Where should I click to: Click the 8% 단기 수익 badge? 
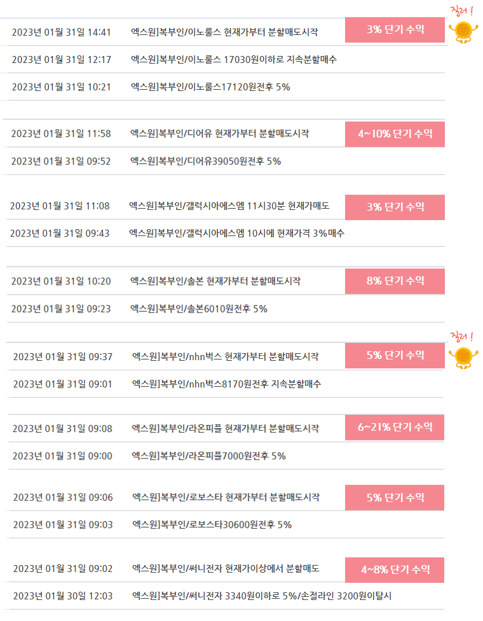pos(395,281)
